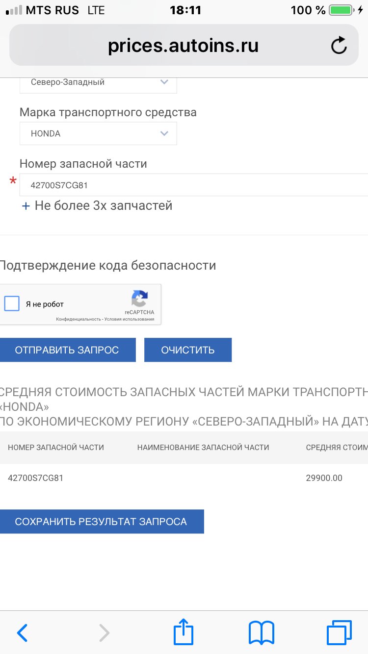Image resolution: width=368 pixels, height=654 pixels.
Task: Open the HONDA make dropdown
Action: tap(98, 133)
